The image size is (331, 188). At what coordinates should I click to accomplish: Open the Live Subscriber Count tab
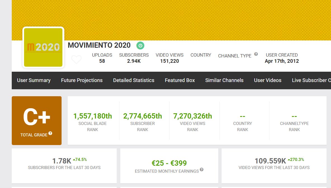(x=311, y=80)
